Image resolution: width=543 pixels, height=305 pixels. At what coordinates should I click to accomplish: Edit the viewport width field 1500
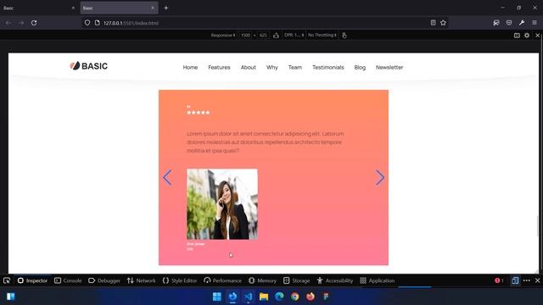(245, 36)
